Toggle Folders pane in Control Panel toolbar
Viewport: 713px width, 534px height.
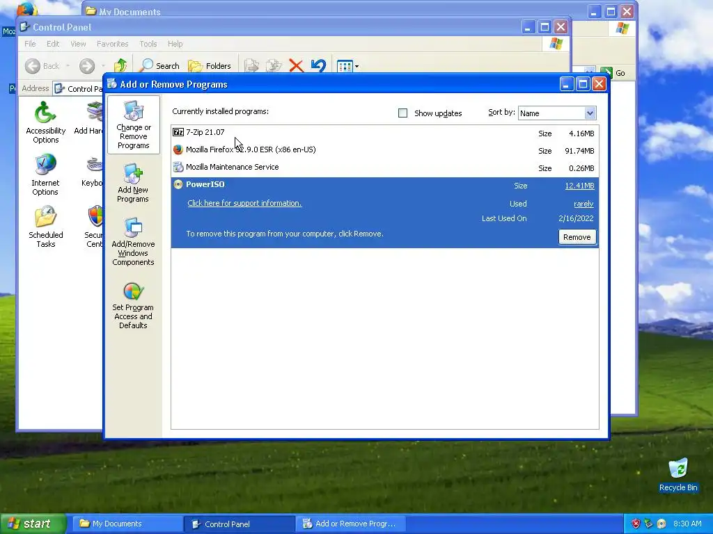click(210, 66)
